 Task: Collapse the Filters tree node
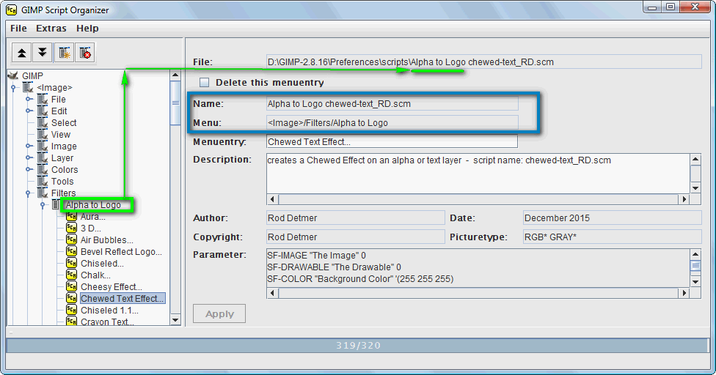[28, 193]
